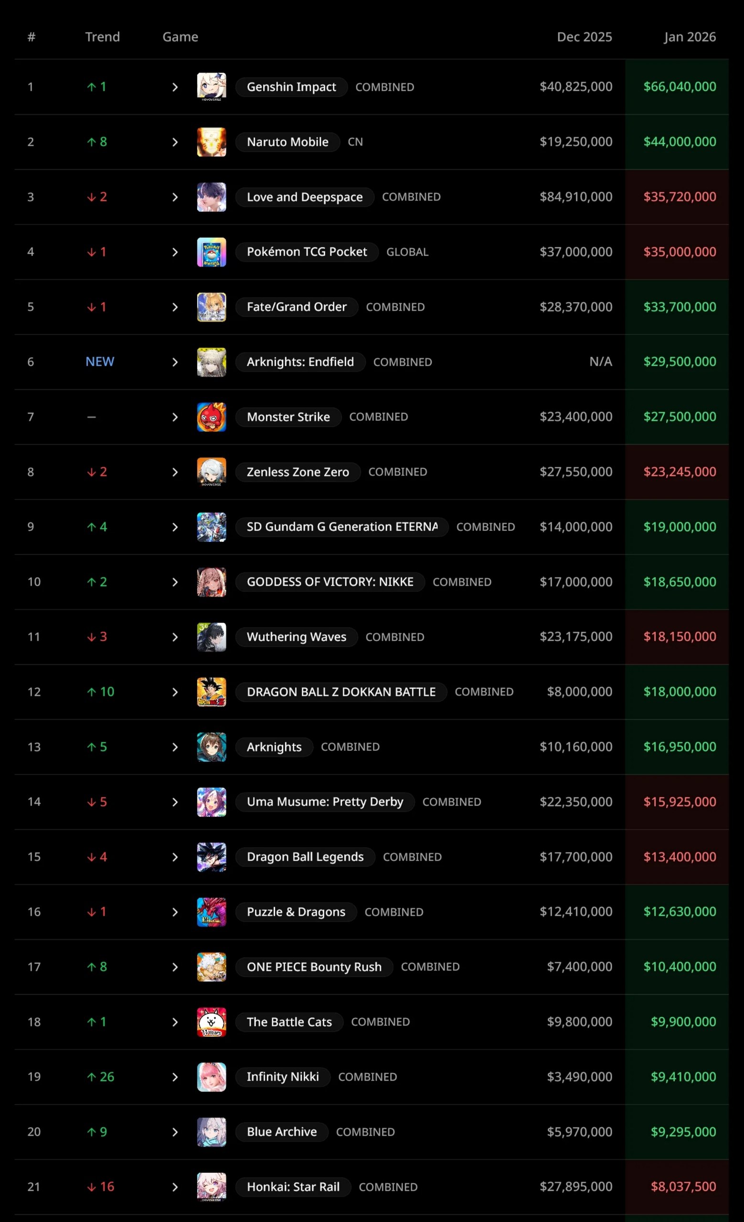
Task: Click The Battle Cats app icon
Action: [211, 1022]
